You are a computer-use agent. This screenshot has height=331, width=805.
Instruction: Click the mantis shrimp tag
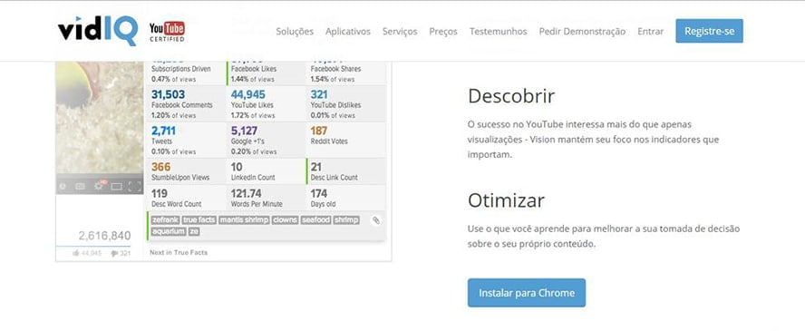[x=245, y=220]
